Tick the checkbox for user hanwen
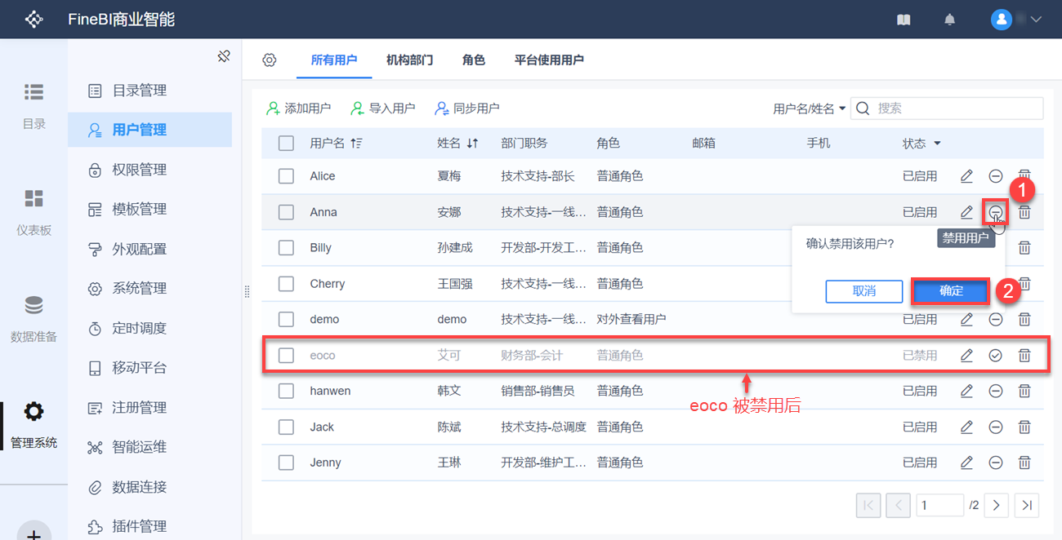This screenshot has height=540, width=1062. click(286, 391)
